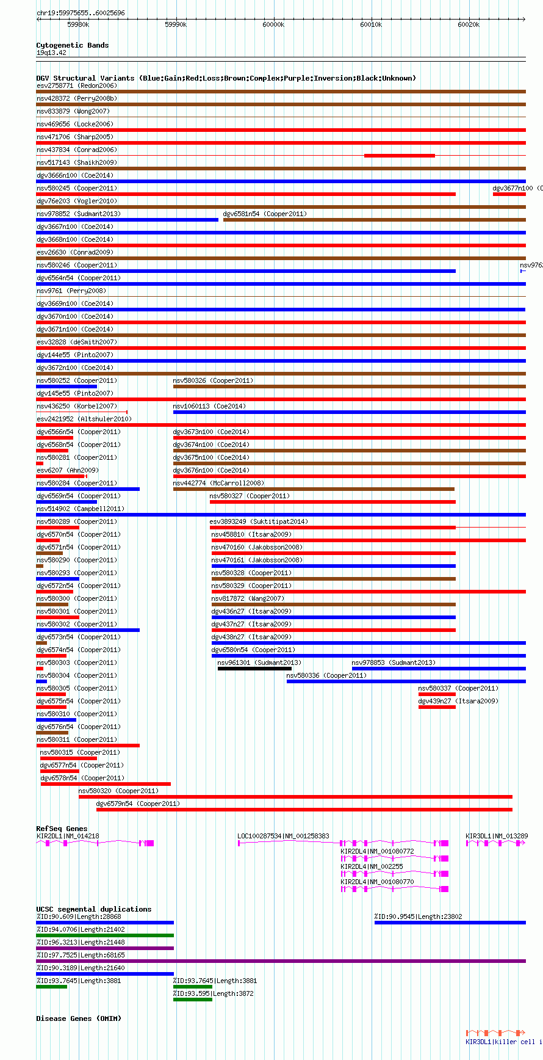Click the green bar of %ID:94.0706|Length:21402
This screenshot has height=1060, width=543.
[105, 935]
